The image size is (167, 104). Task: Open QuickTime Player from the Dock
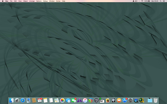tap(136, 100)
